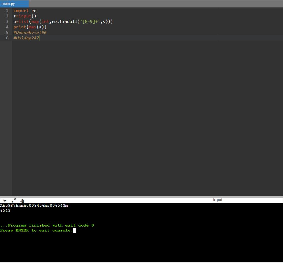Click the console input 'Abc987hnmh0003456hs006543m'
Image resolution: width=283 pixels, height=263 pixels.
(34, 206)
